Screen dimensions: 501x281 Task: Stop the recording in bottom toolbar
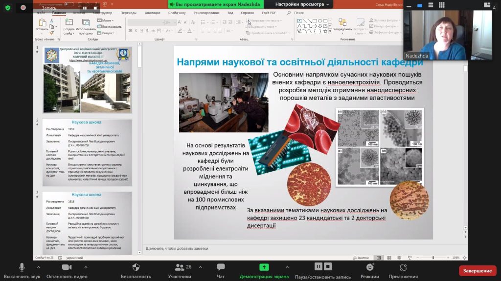click(x=328, y=266)
